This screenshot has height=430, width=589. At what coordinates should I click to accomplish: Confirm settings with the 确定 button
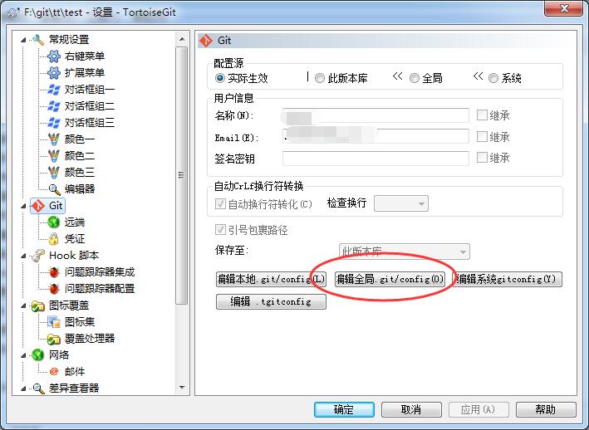[344, 409]
